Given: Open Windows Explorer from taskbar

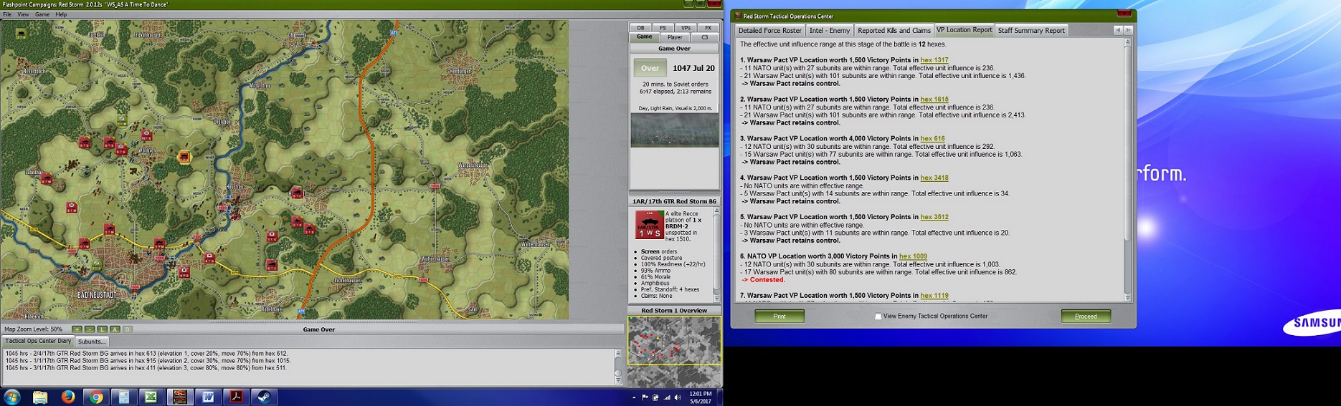Looking at the screenshot, I should pyautogui.click(x=40, y=397).
